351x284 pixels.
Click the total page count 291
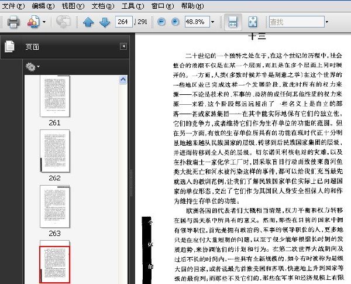pyautogui.click(x=142, y=22)
